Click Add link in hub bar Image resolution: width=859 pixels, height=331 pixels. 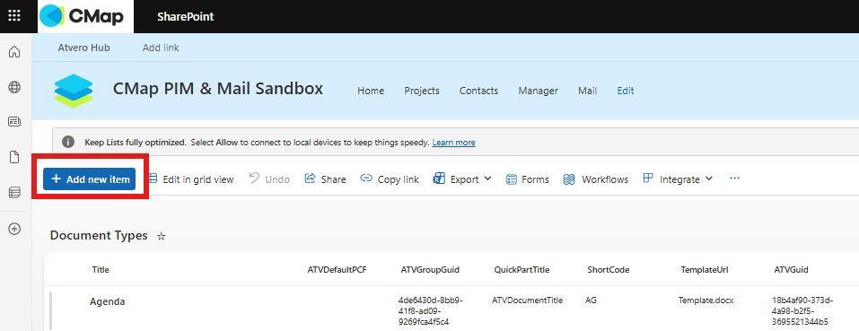[161, 48]
